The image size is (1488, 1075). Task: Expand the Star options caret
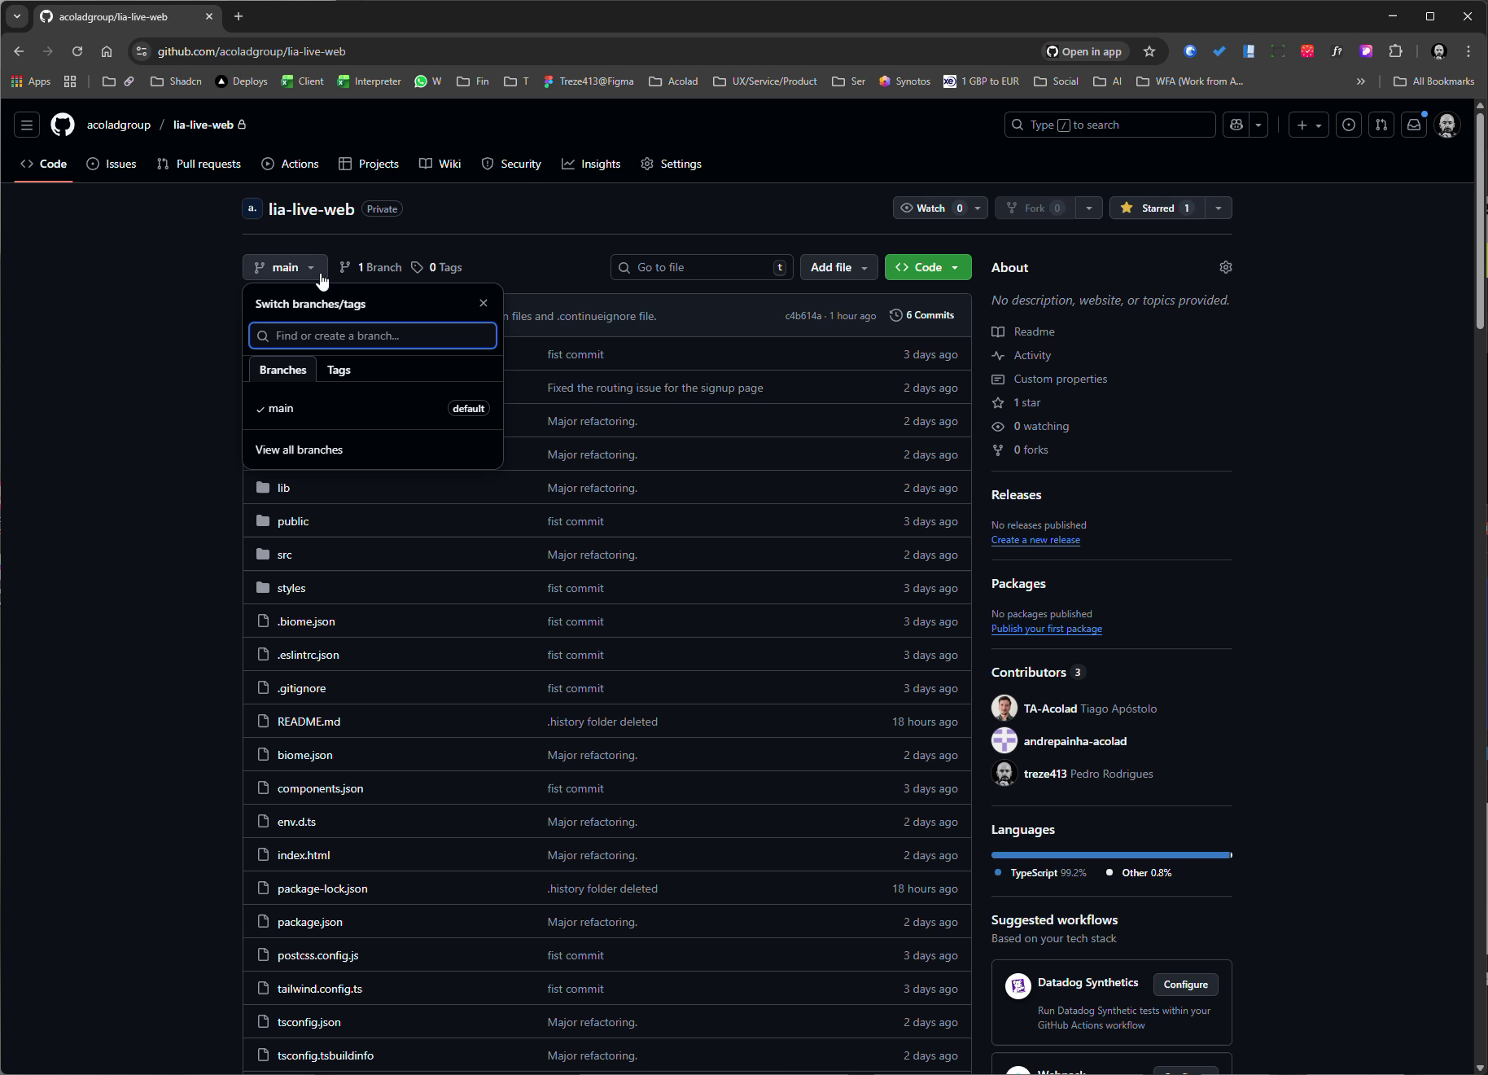point(1218,208)
